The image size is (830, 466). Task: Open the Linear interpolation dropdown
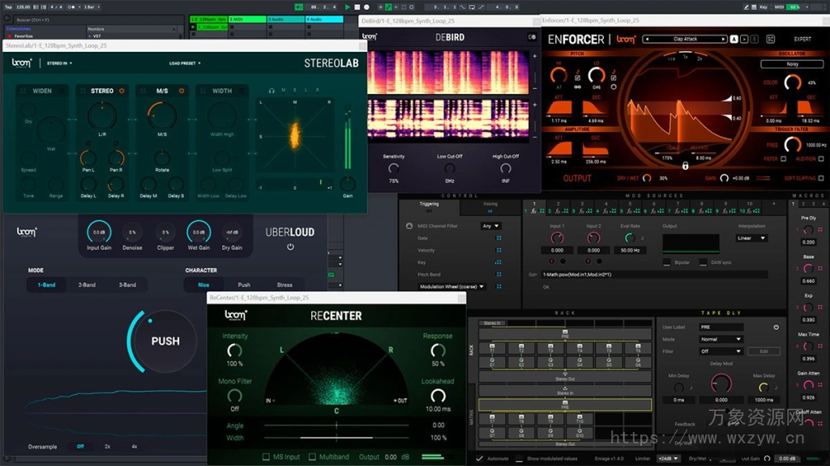pyautogui.click(x=751, y=239)
